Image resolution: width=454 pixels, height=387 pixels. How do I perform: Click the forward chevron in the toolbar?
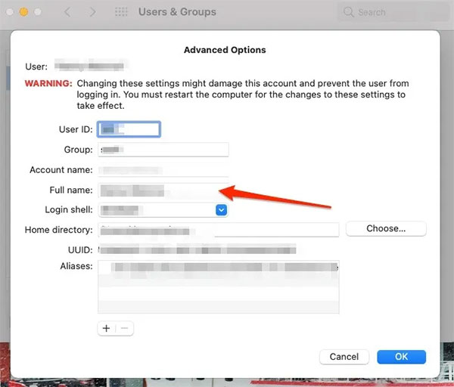92,12
